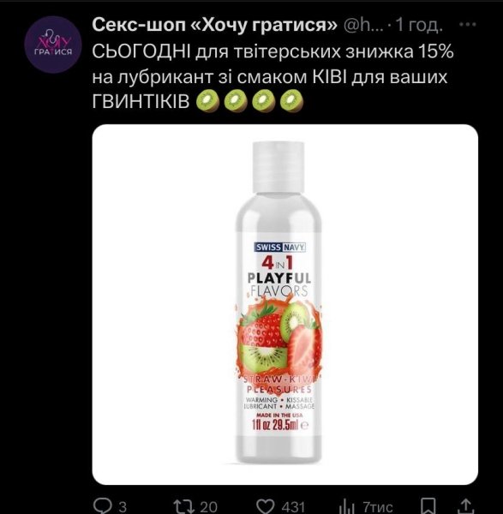The height and width of the screenshot is (514, 503).
Task: Click the like count 431
Action: coord(293,507)
